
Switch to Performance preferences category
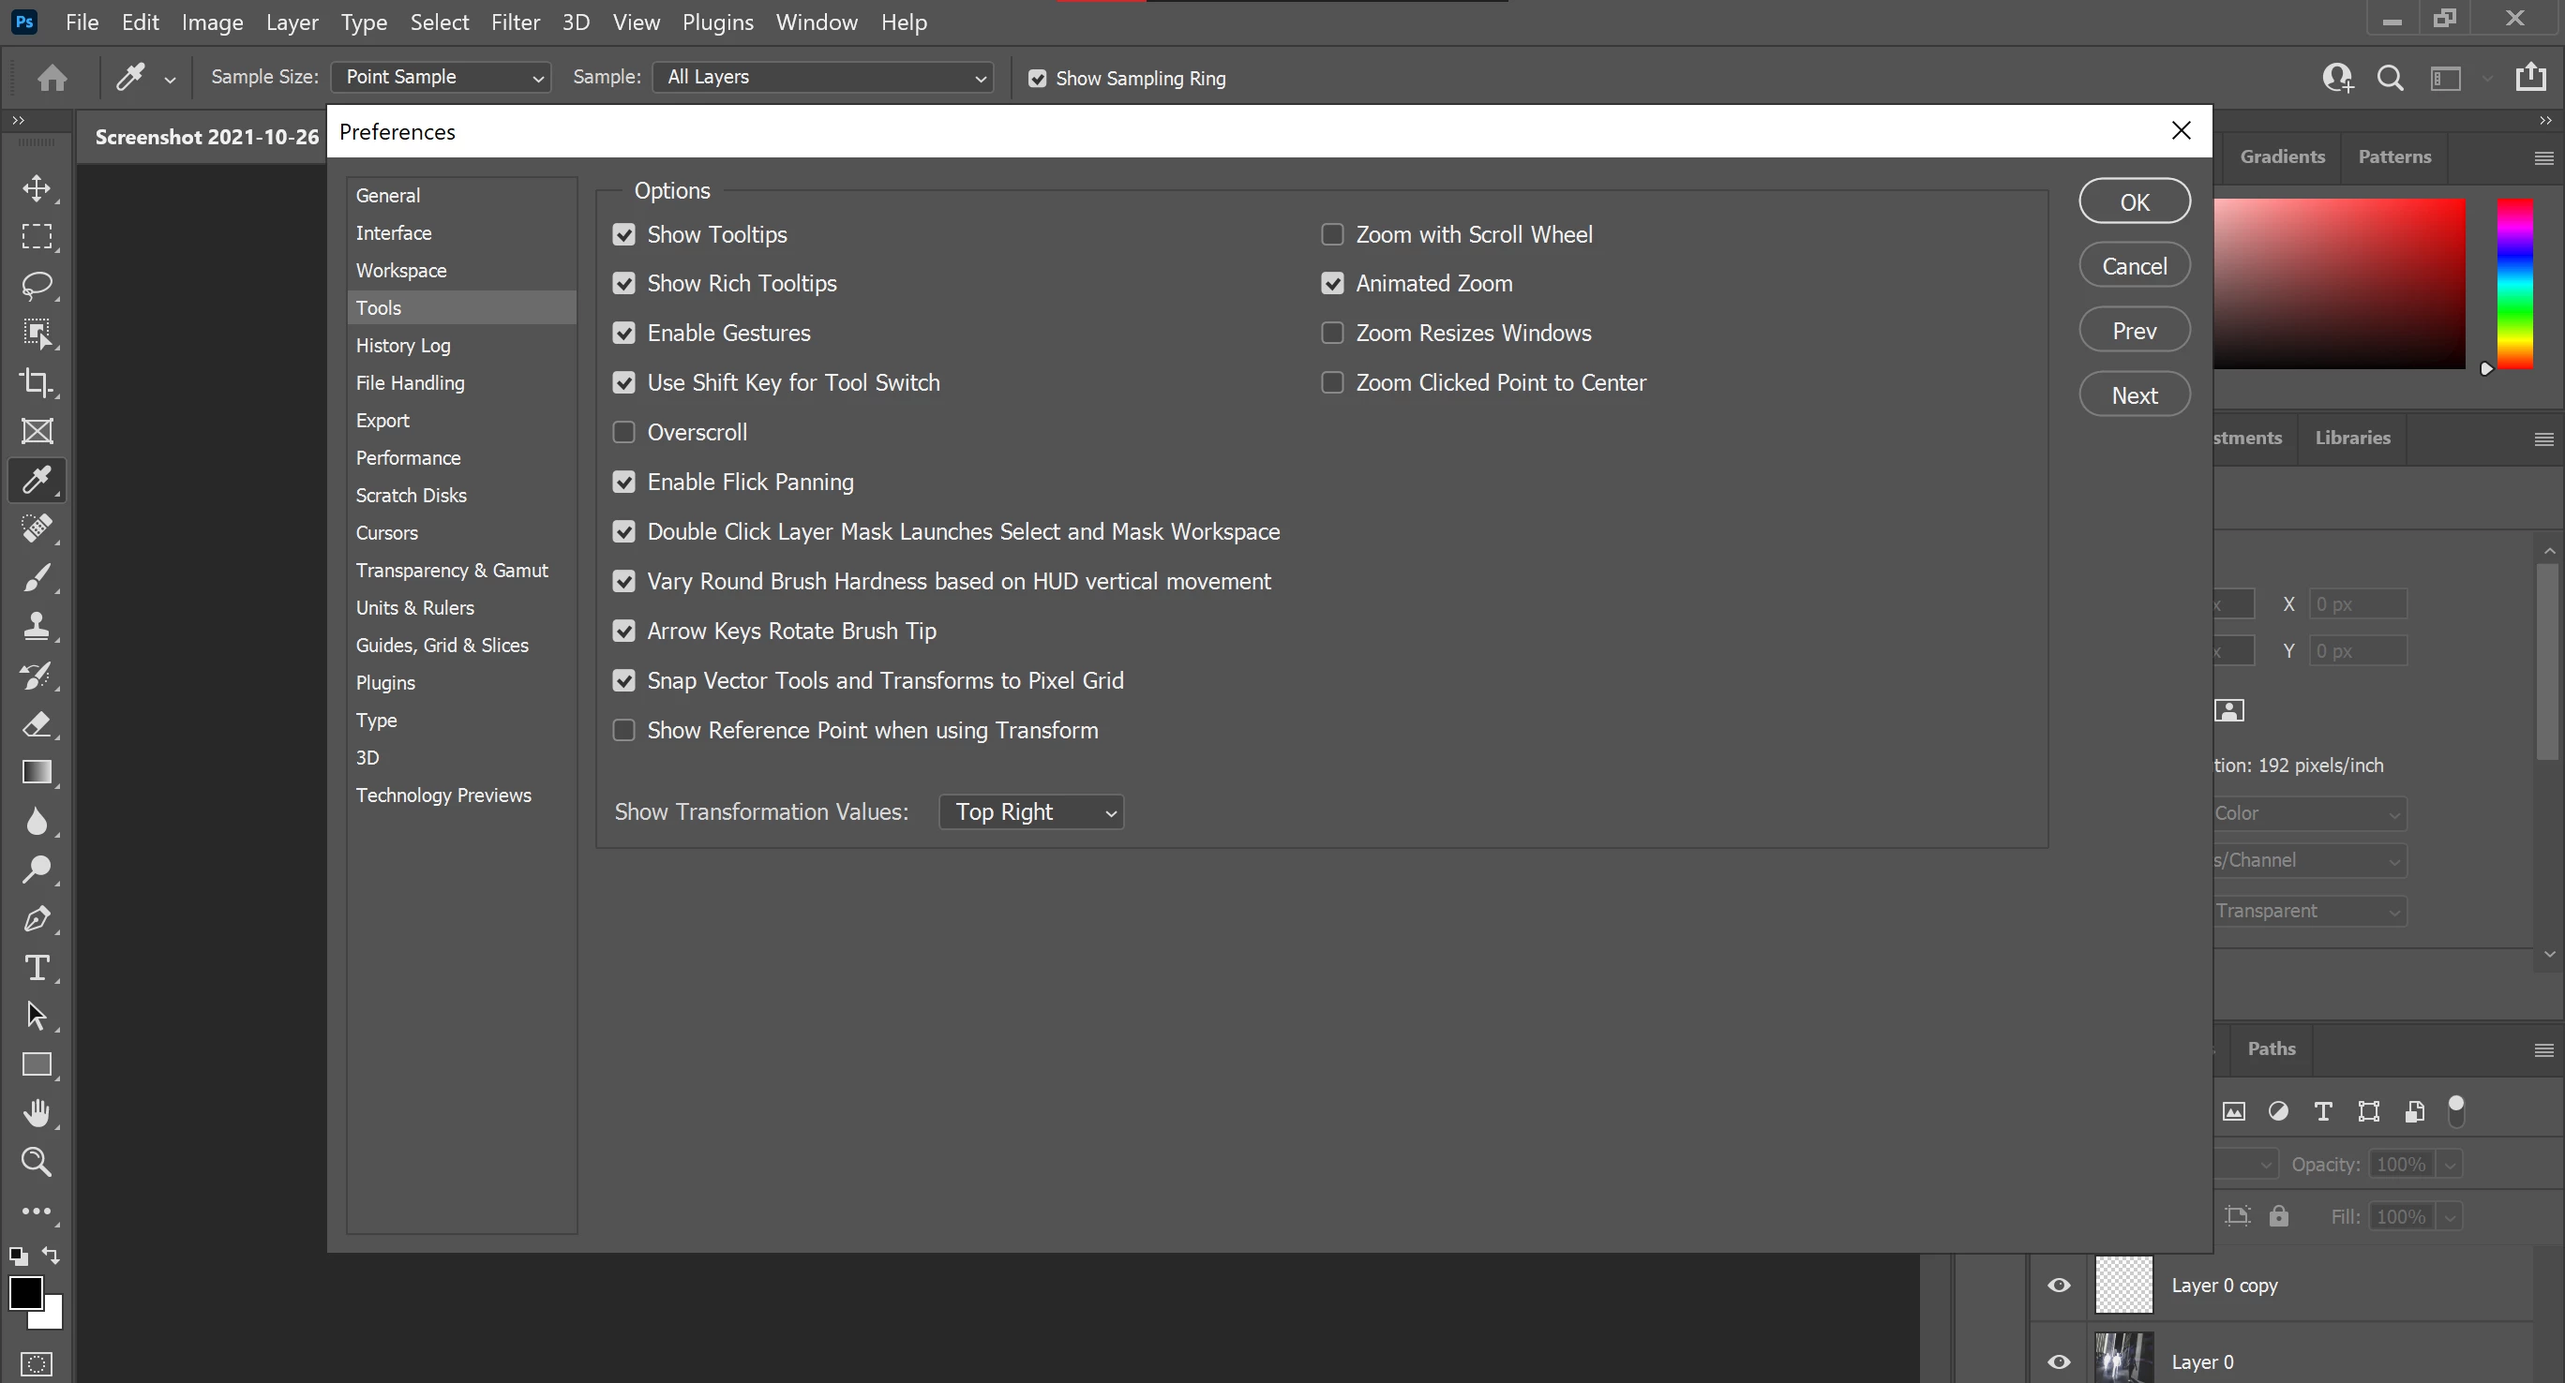(x=408, y=457)
